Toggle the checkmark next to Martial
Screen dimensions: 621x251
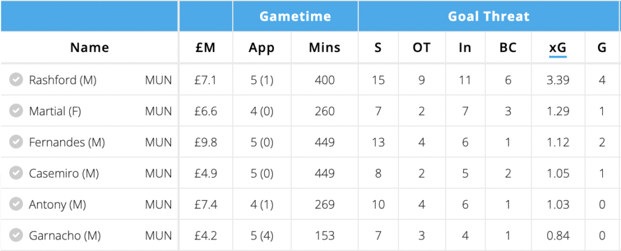tap(16, 111)
